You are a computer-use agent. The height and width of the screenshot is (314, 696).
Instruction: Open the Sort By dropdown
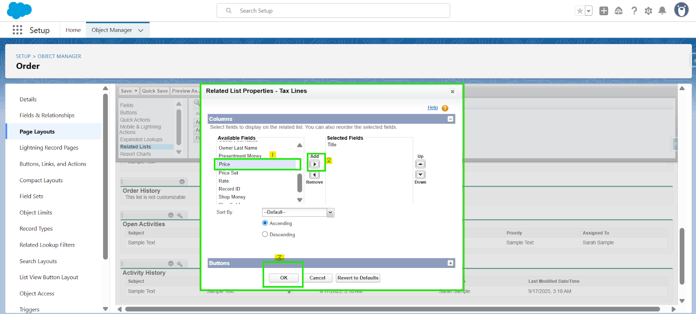tap(298, 212)
